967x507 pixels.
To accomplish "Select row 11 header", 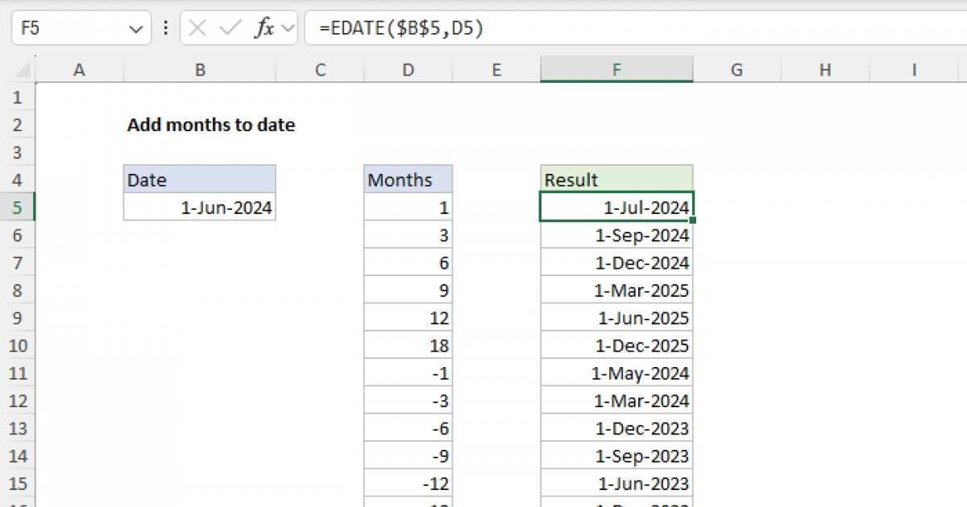I will pos(18,373).
